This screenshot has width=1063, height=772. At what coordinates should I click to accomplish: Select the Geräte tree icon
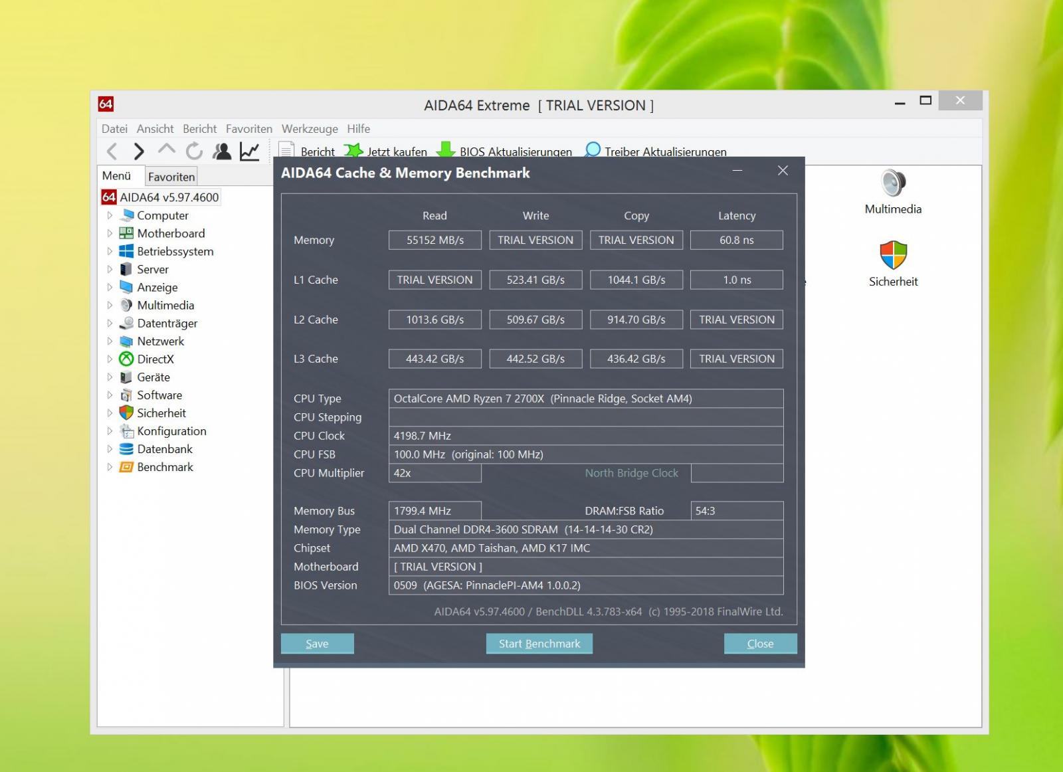(x=126, y=377)
